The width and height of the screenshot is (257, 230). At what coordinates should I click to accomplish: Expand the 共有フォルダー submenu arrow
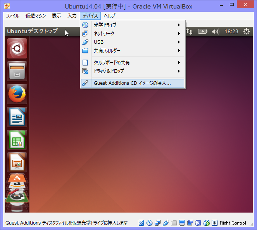(179, 51)
